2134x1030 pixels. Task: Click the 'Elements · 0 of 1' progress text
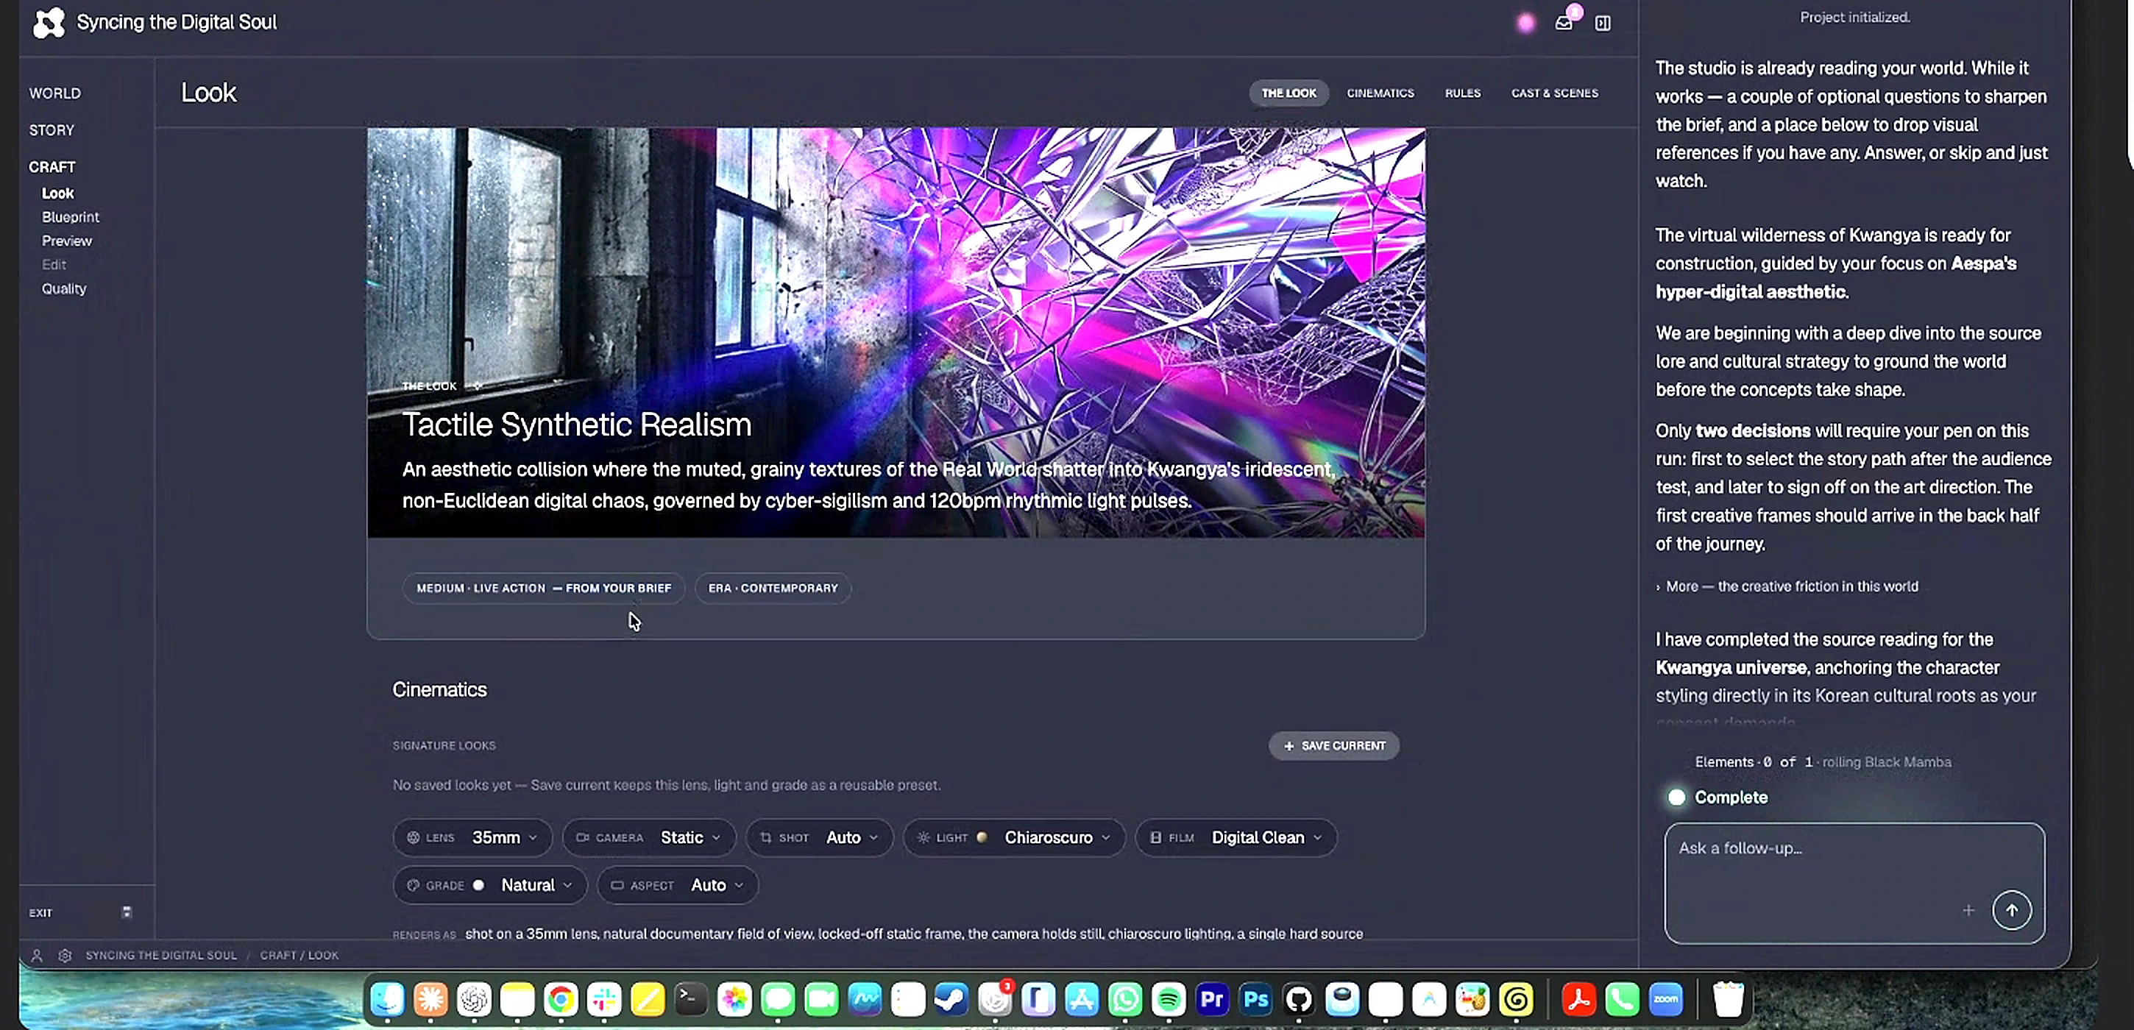(1754, 761)
